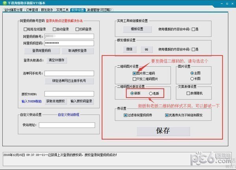Choose the 长图 image radio option
The image size is (236, 170).
(192, 79)
